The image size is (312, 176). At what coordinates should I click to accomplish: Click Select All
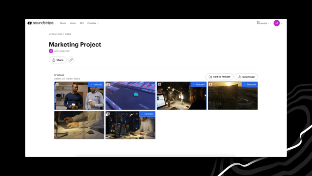(60, 79)
